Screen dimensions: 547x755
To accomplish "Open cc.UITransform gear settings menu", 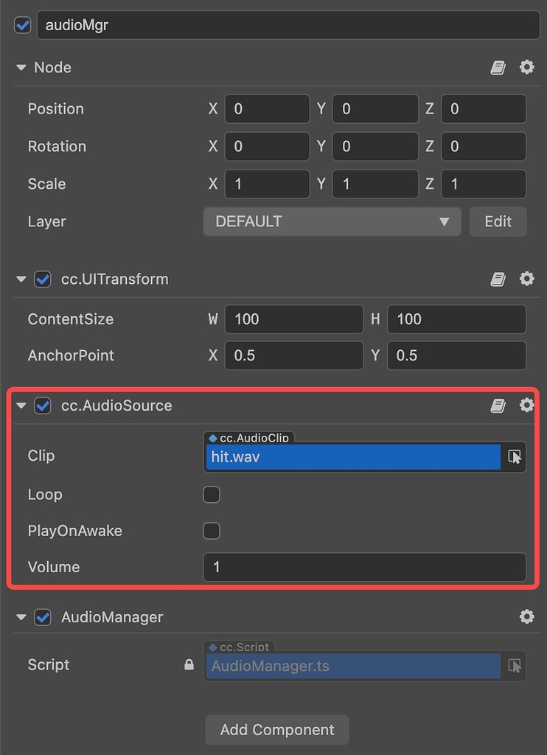I will click(526, 279).
